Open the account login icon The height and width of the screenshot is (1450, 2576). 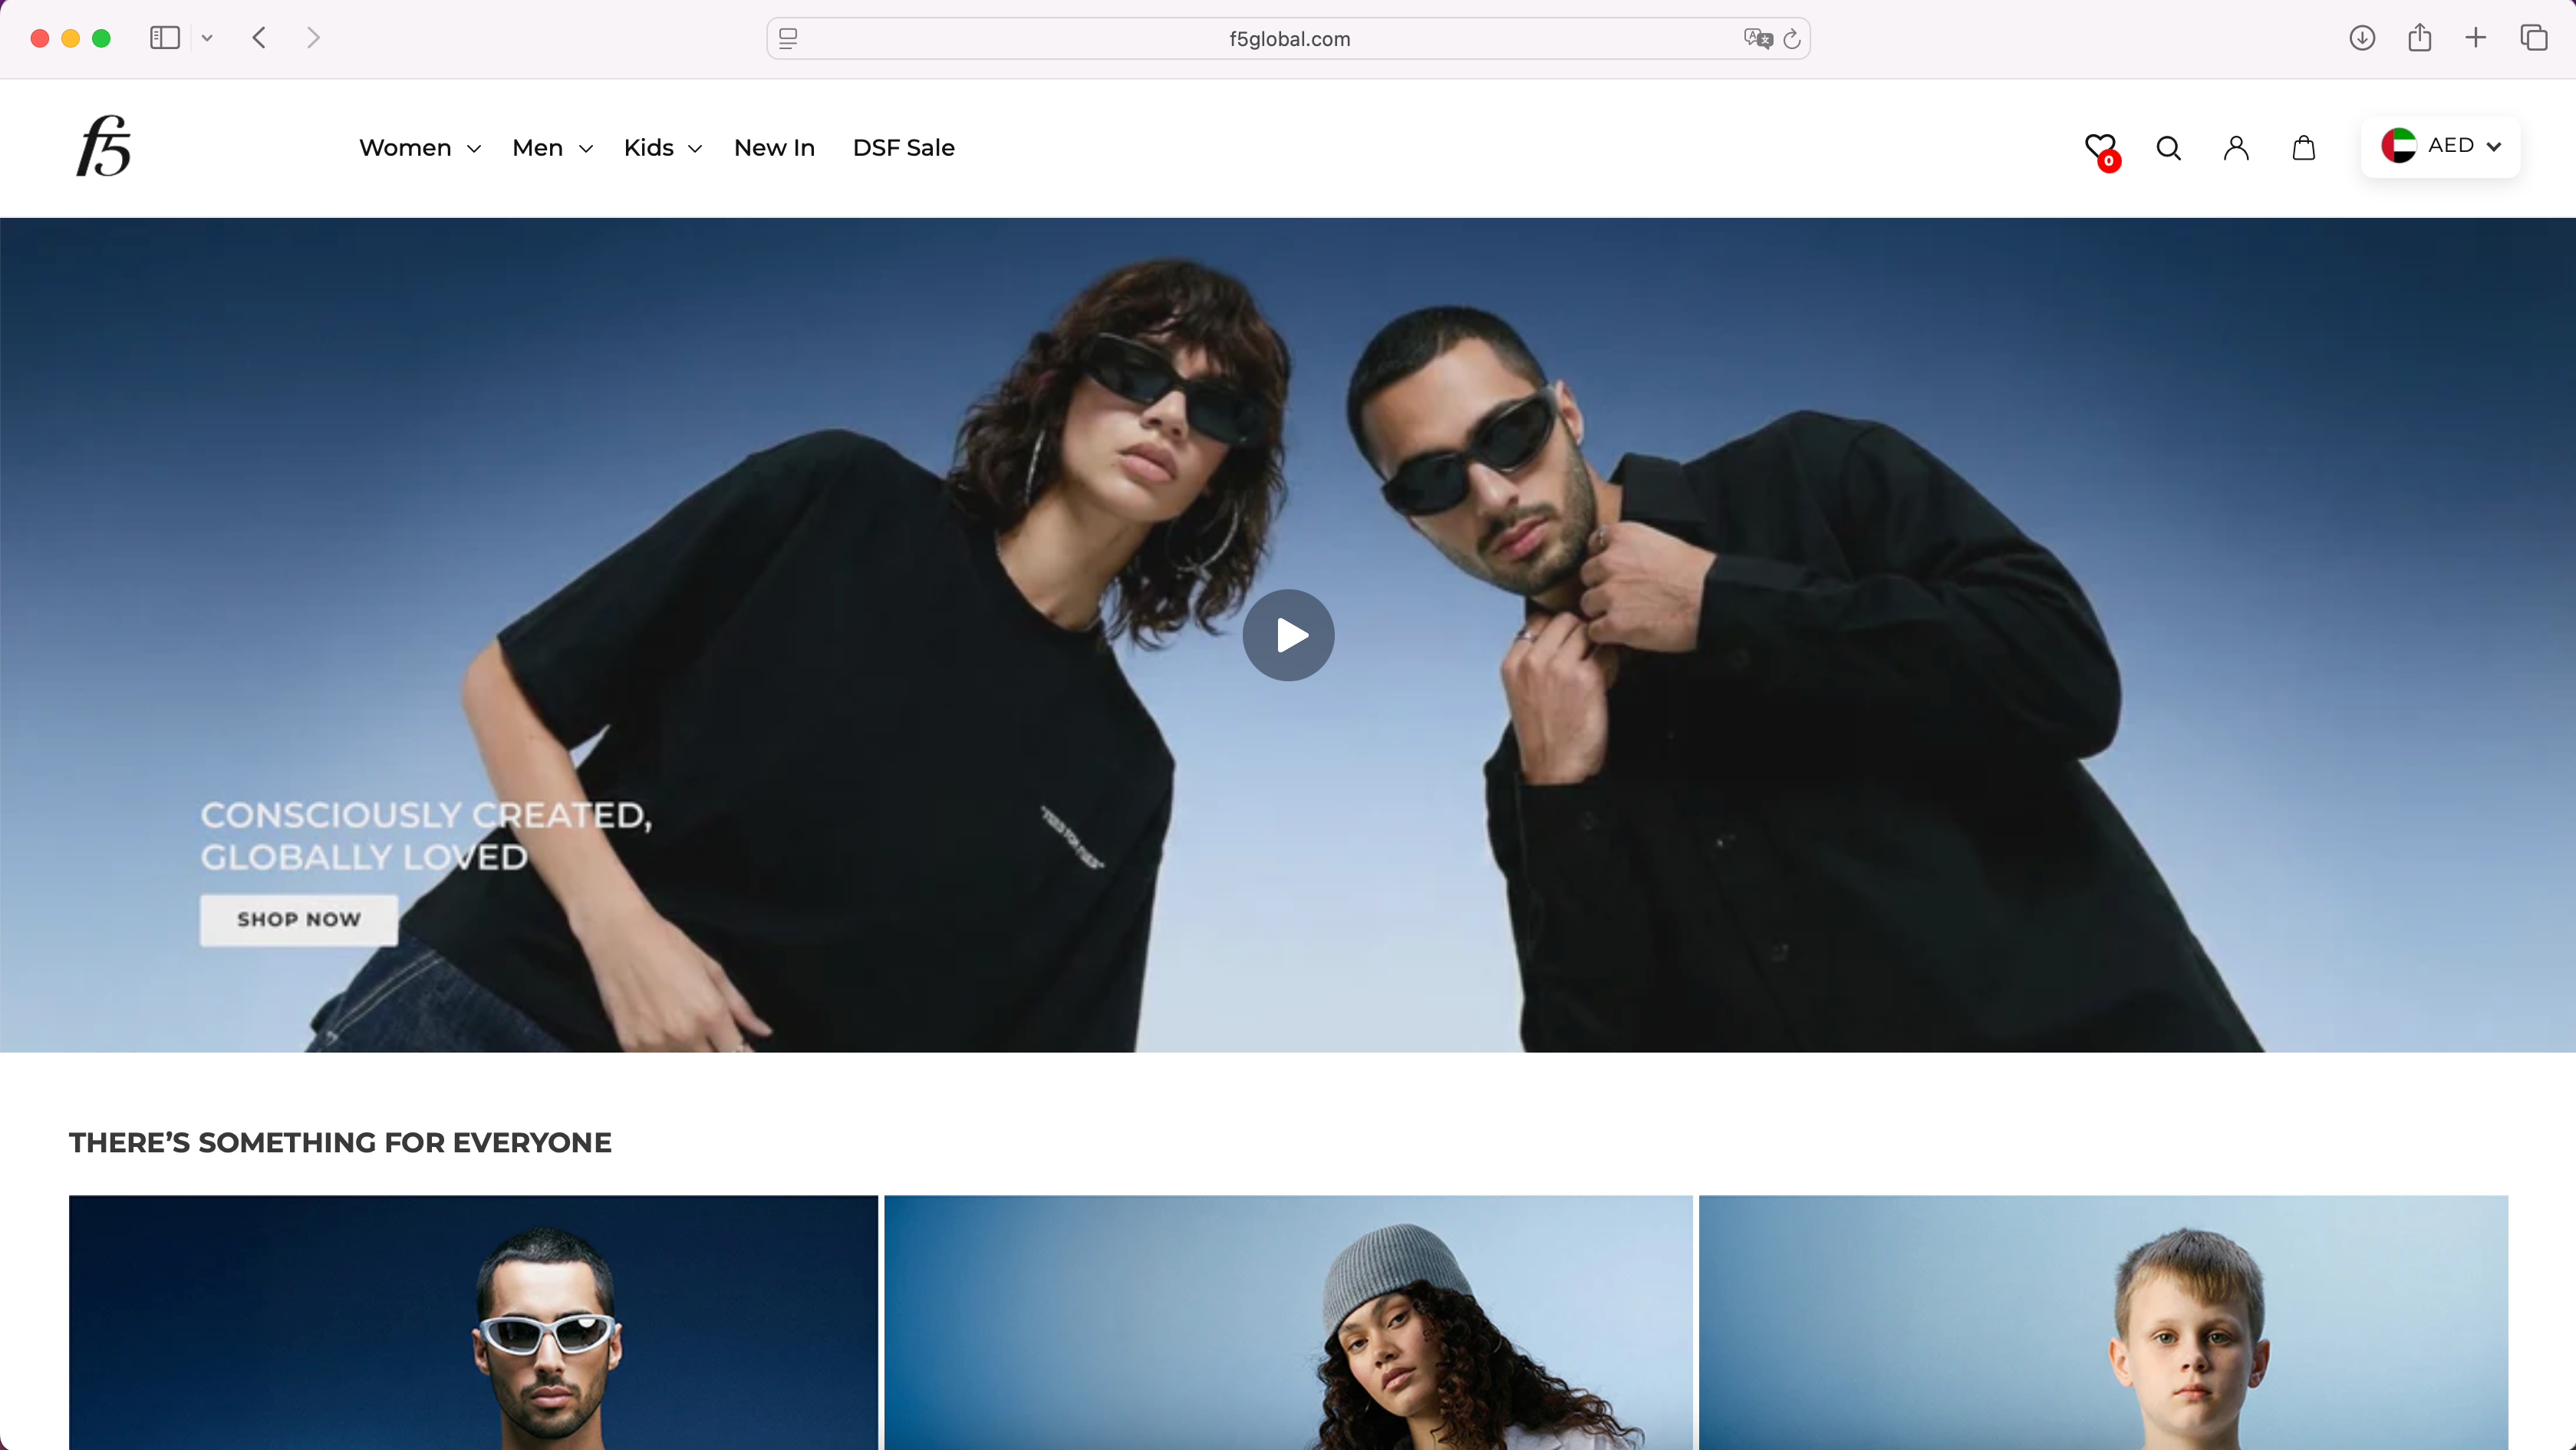2236,147
